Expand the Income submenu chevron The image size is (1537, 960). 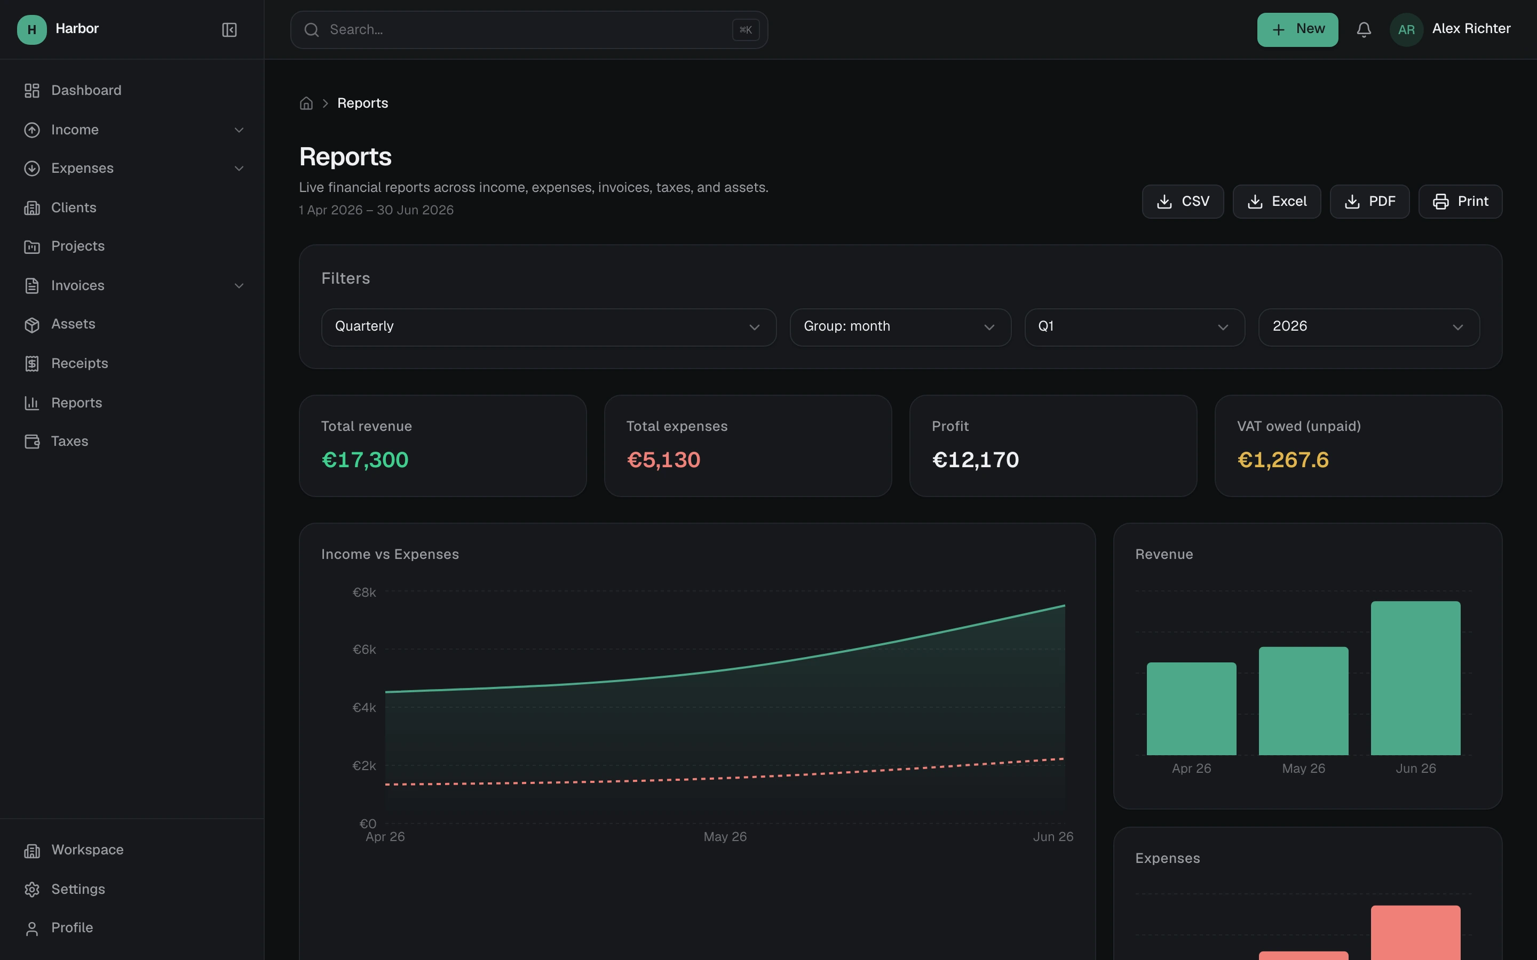tap(240, 130)
